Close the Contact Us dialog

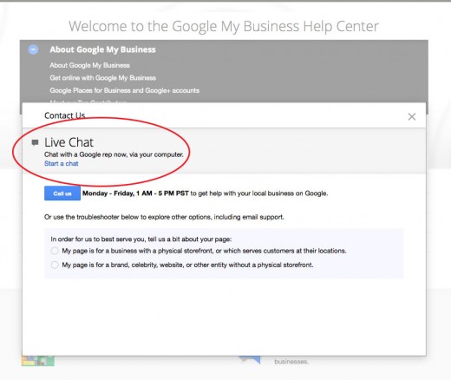[x=412, y=116]
